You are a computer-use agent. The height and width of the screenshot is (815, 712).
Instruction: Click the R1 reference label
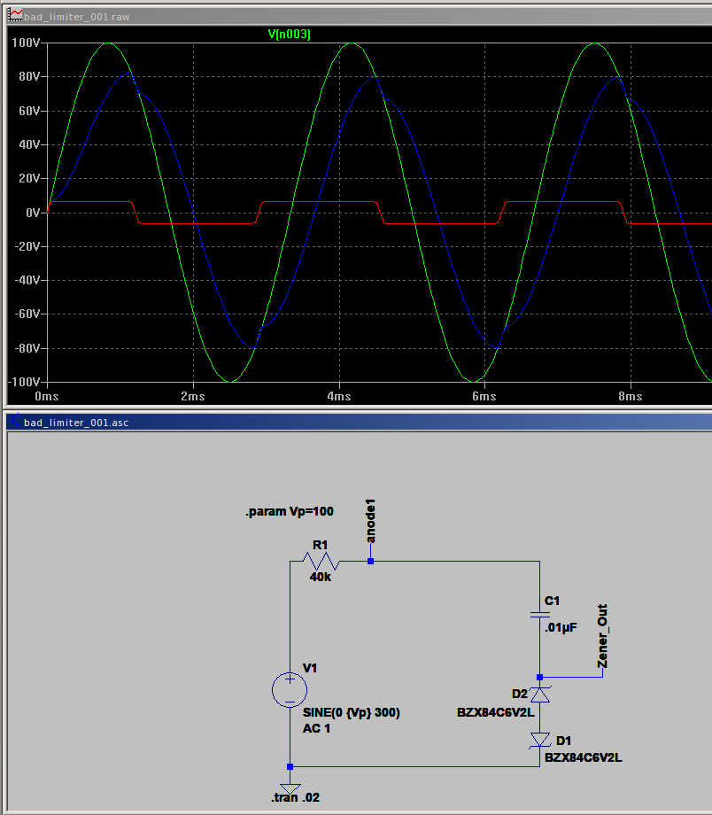click(x=321, y=545)
